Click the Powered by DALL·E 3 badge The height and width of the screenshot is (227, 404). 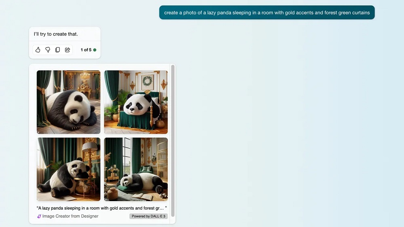point(148,216)
